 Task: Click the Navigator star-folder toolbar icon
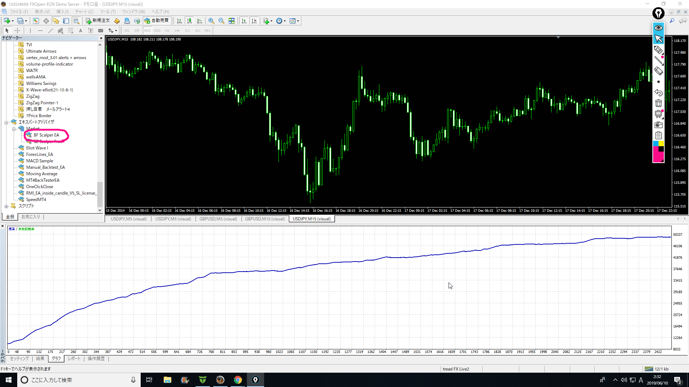[56, 21]
